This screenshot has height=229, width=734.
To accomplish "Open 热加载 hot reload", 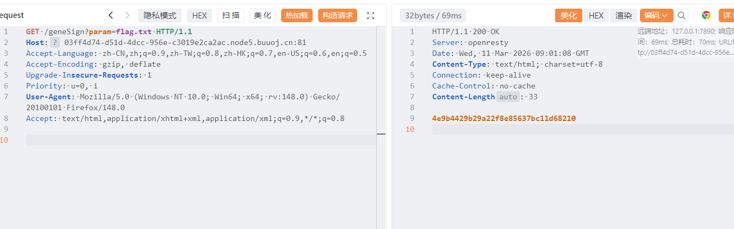I will point(297,15).
